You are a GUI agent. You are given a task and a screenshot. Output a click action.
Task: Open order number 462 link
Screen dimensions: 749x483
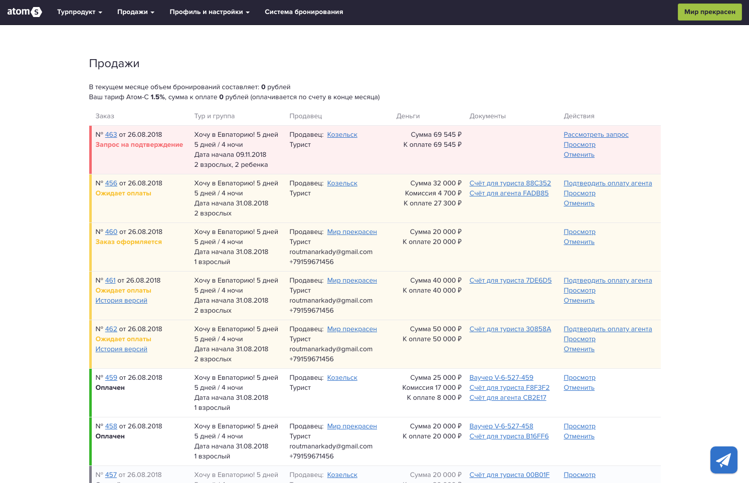point(111,329)
